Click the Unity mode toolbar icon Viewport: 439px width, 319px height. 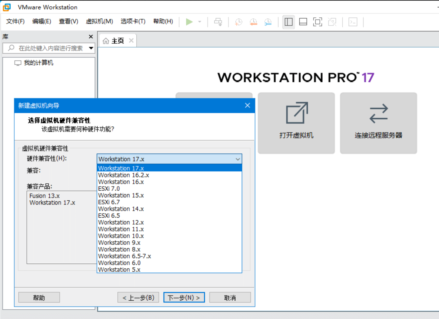click(332, 22)
